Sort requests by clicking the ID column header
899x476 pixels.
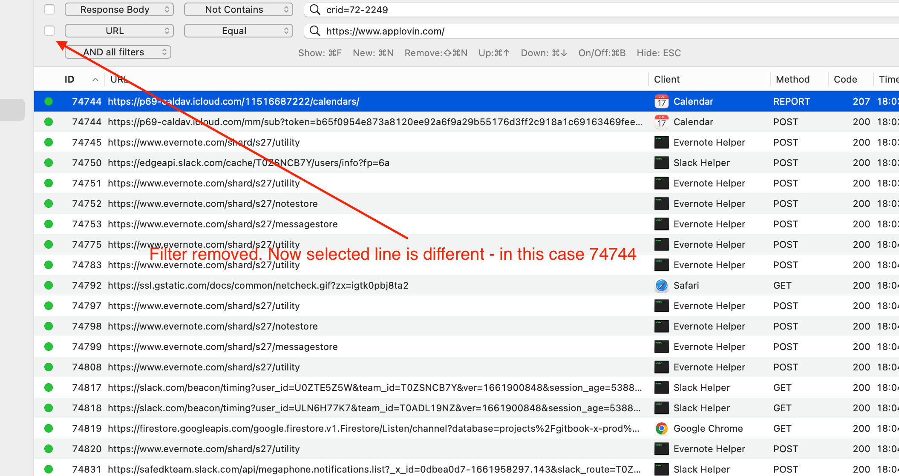[x=69, y=79]
